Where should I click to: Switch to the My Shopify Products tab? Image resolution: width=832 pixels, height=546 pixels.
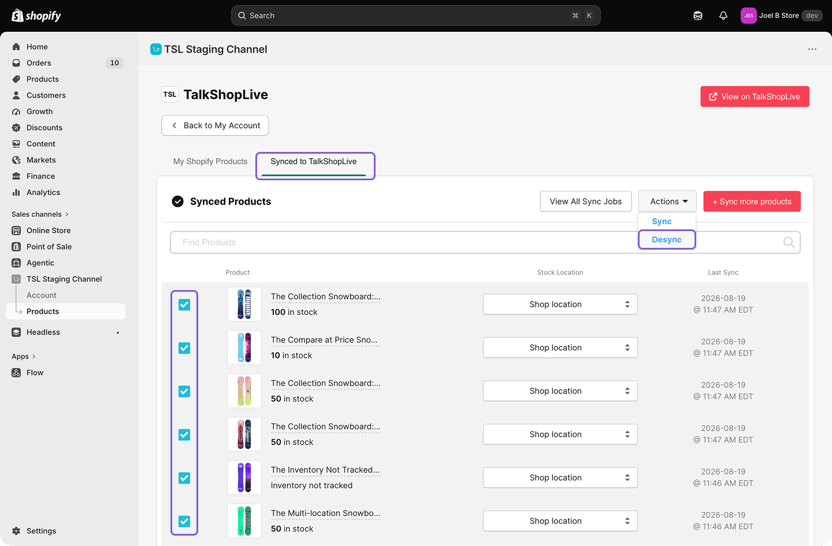click(x=210, y=162)
